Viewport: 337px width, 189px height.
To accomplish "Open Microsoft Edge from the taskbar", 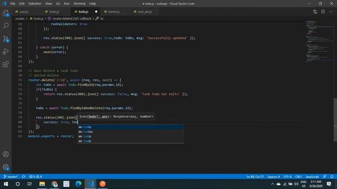I will 78,184.
